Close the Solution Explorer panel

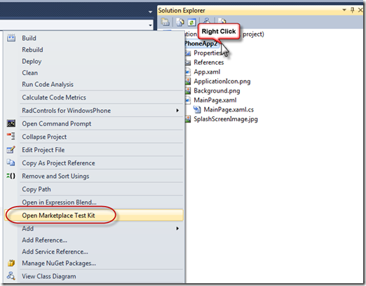360,10
